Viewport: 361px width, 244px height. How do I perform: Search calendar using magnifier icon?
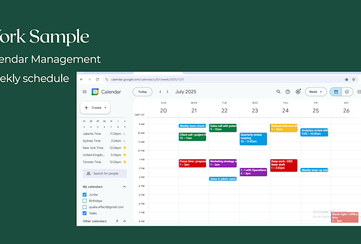point(278,92)
